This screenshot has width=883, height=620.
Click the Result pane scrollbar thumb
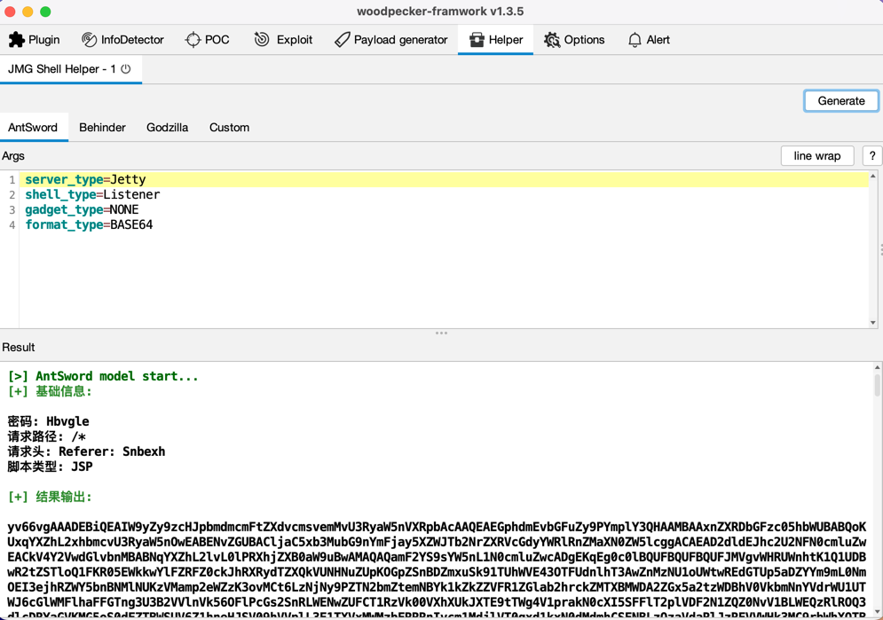(x=877, y=385)
